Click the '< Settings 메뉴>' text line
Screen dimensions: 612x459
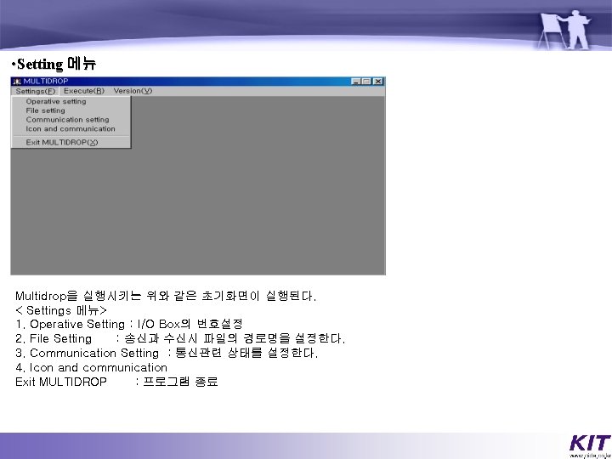[61, 310]
